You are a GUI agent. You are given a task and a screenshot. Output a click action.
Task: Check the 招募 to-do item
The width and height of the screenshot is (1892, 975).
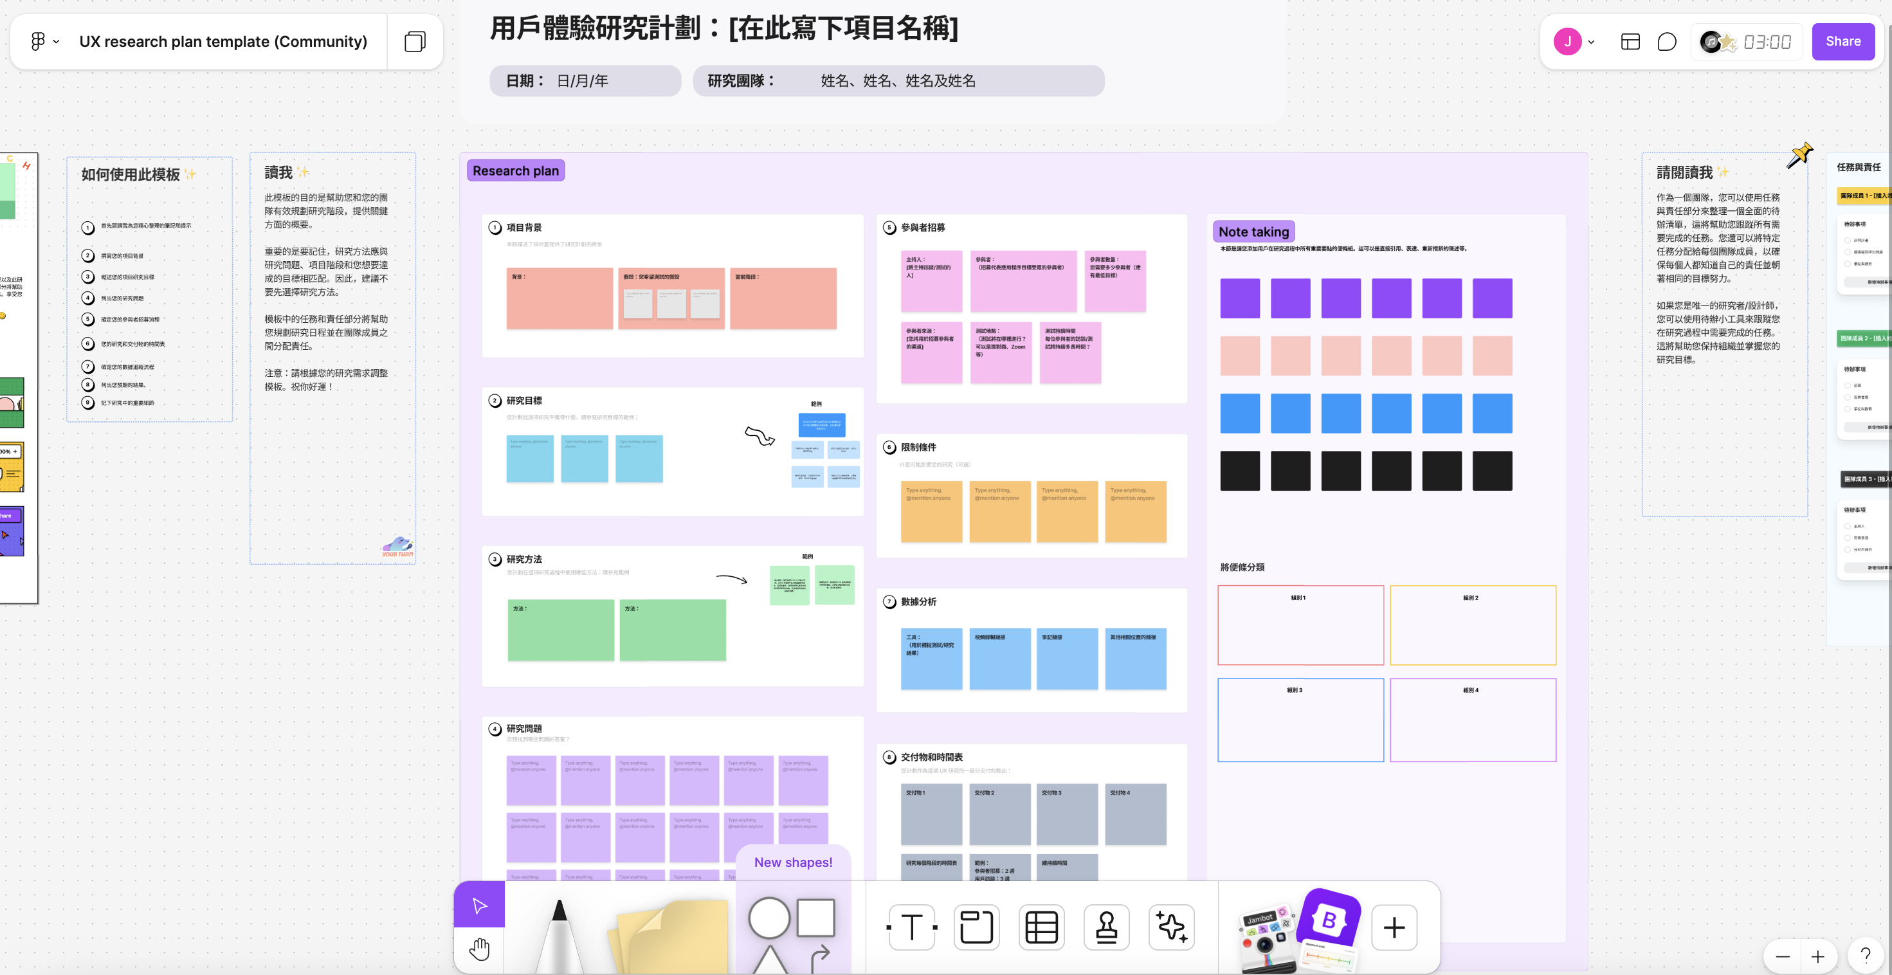pos(1848,385)
